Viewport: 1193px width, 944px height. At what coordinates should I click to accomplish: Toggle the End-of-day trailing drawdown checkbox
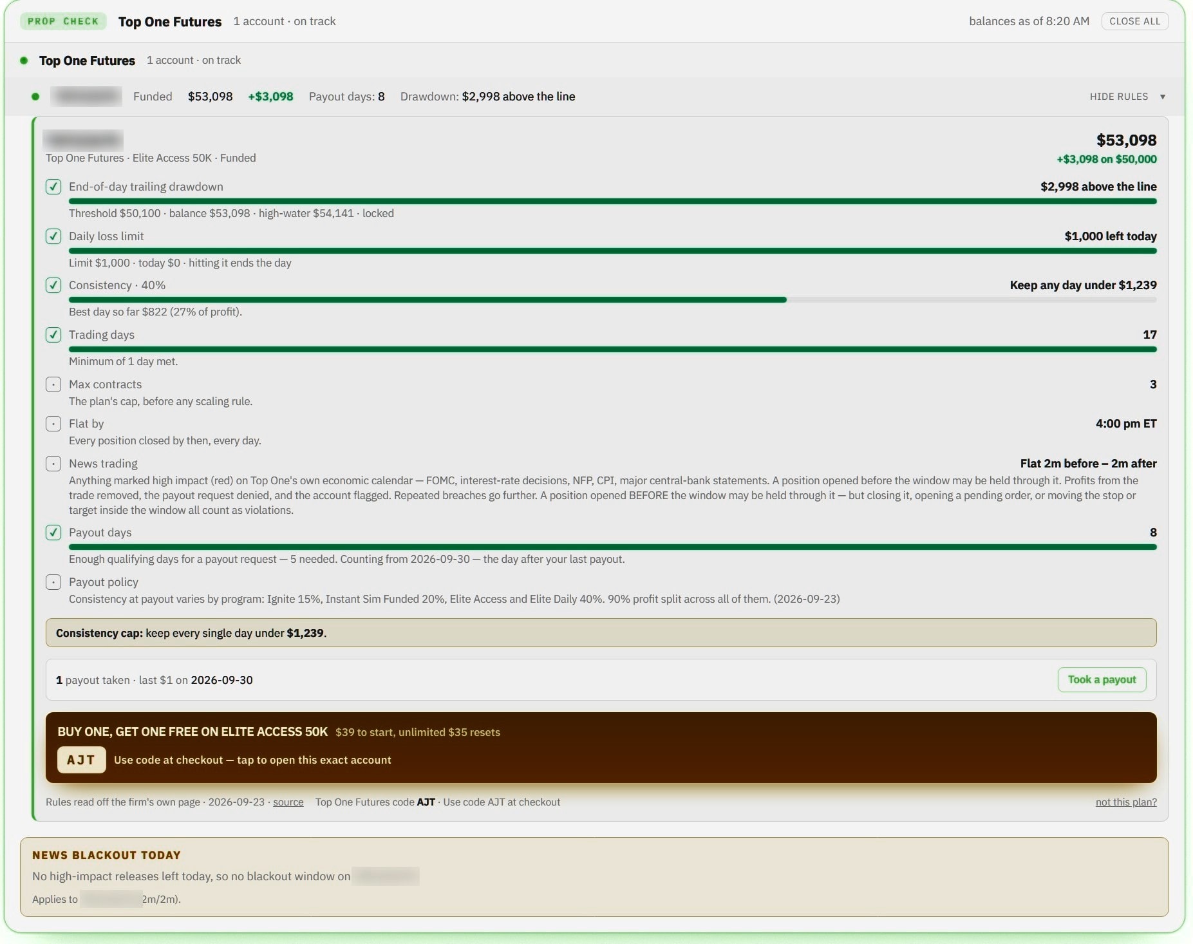(53, 187)
